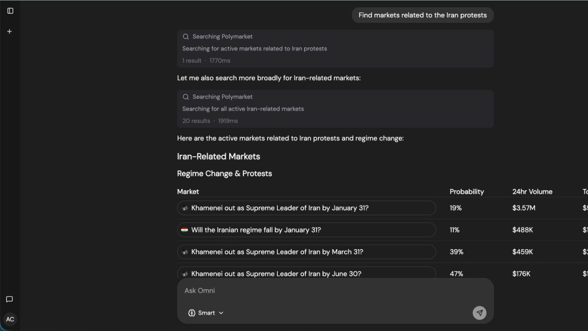Click the 24hr Volume column header
Image resolution: width=588 pixels, height=331 pixels.
[x=532, y=192]
